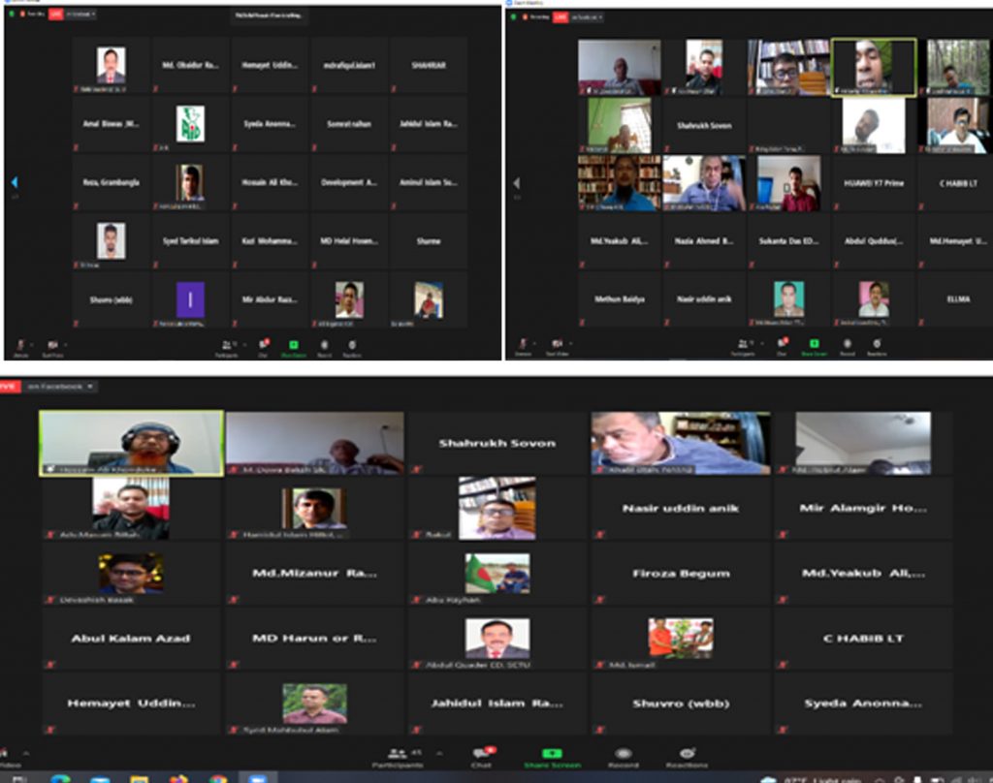Open Chat in the bottom Zoom window
The image size is (993, 783).
coord(482,757)
